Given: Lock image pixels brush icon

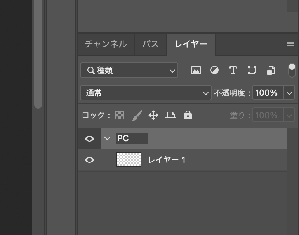Looking at the screenshot, I should (x=137, y=115).
